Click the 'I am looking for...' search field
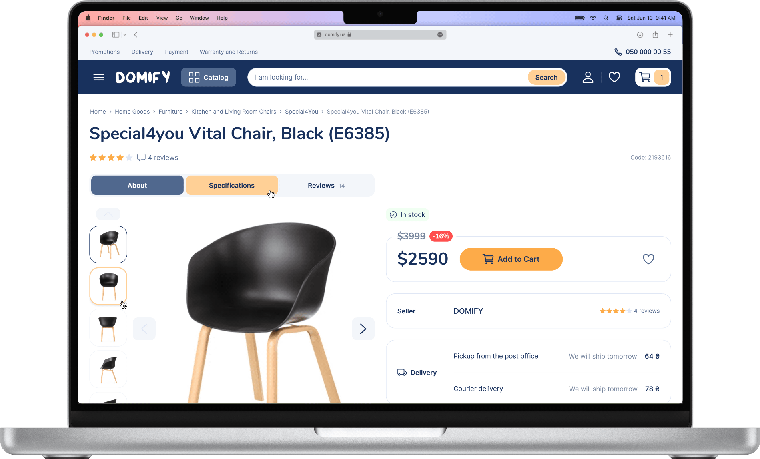This screenshot has height=459, width=760. (x=388, y=77)
